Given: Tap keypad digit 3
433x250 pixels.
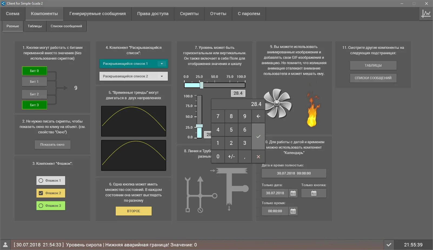Looking at the screenshot, I should pyautogui.click(x=245, y=143).
